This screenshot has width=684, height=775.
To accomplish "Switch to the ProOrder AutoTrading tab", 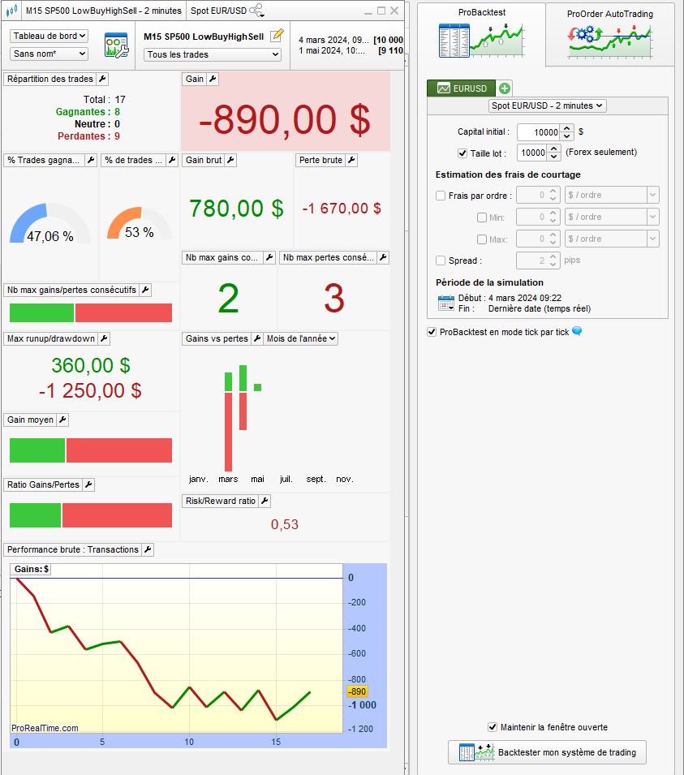I will 610,33.
